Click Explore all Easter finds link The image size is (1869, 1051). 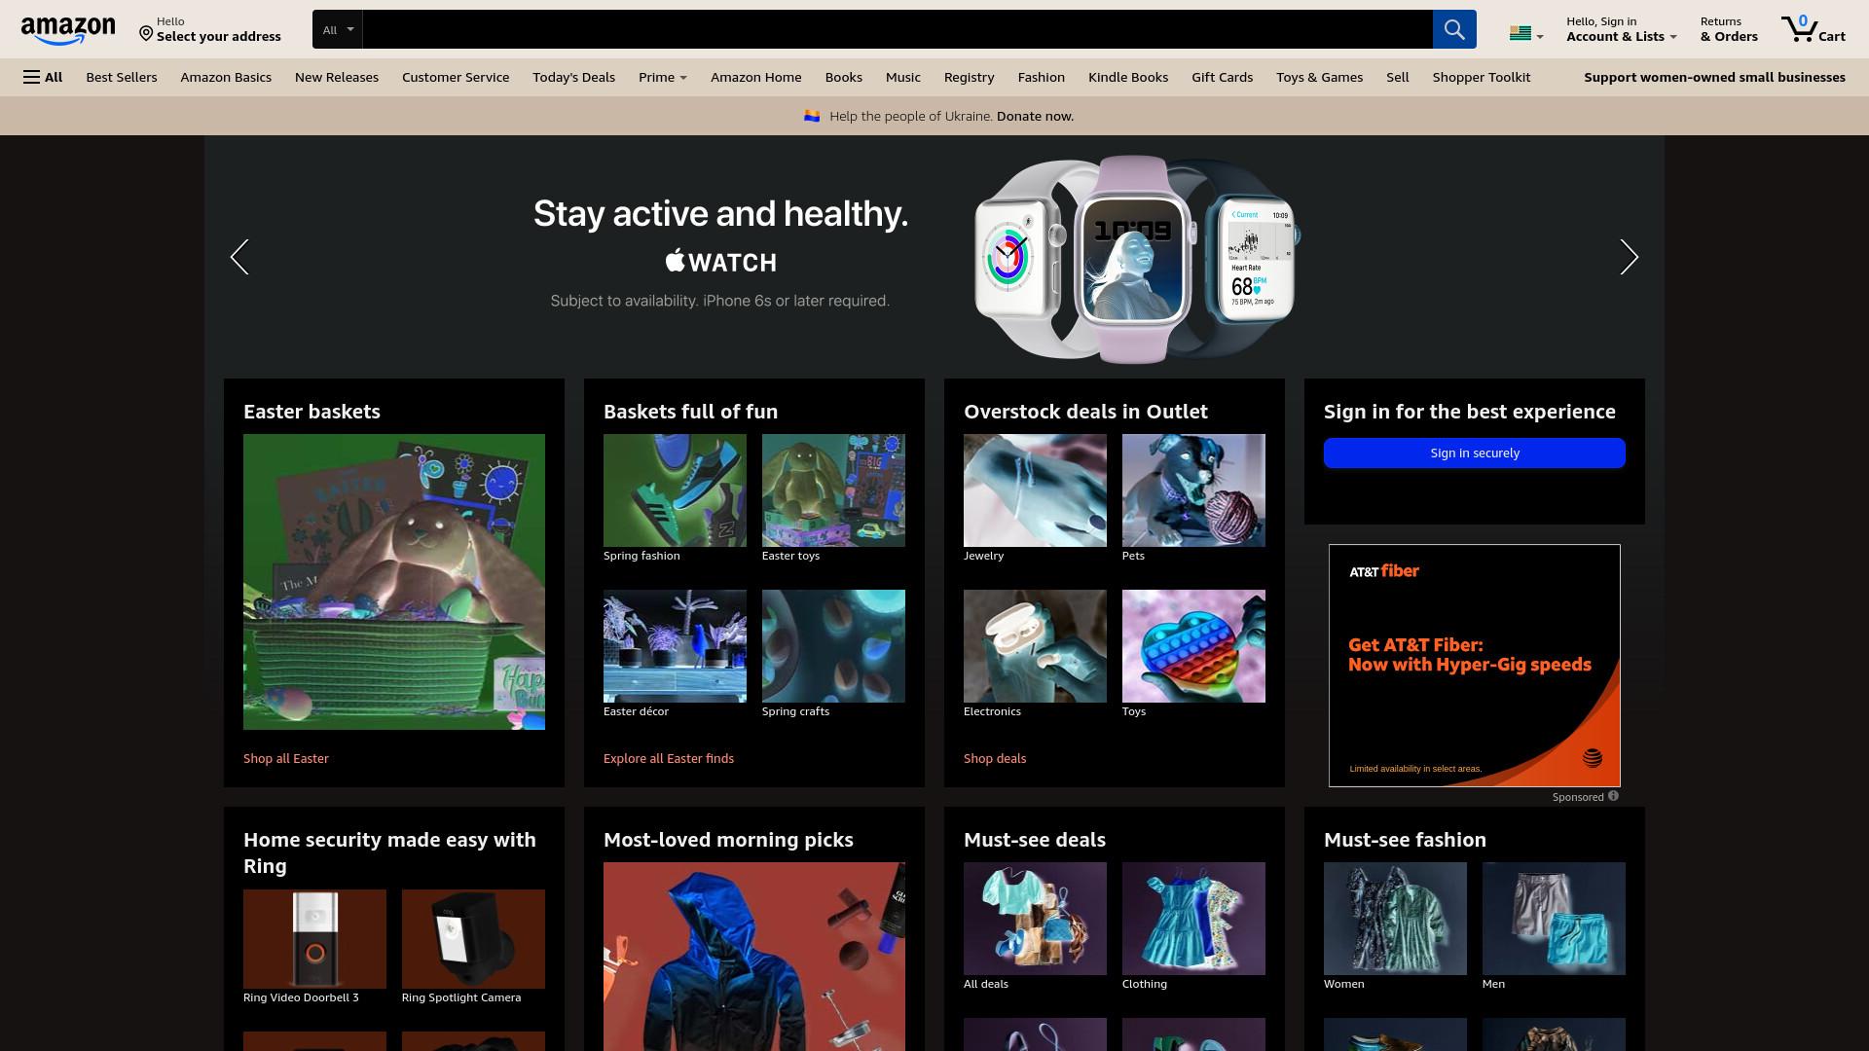669,758
